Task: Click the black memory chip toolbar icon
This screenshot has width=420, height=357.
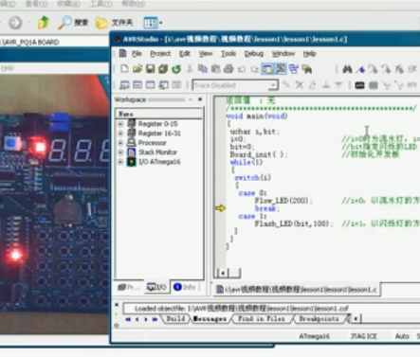Action: 359,85
